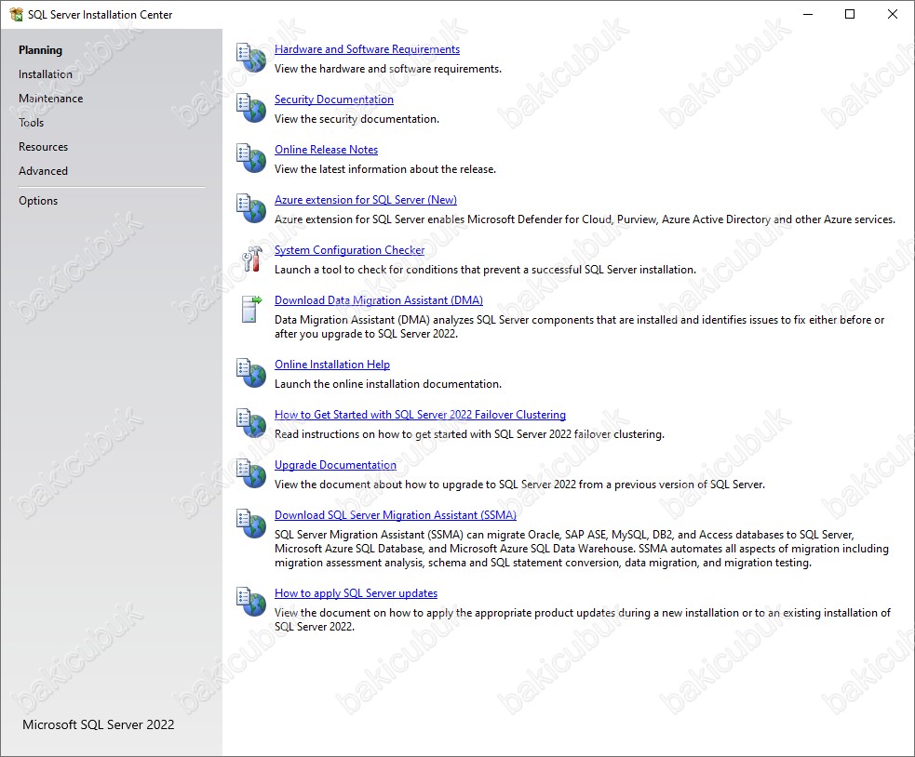Maximize the Installation Center window
Screen dimensions: 915x757
(x=850, y=14)
